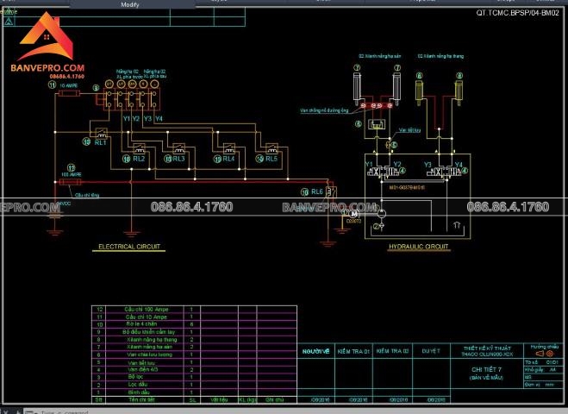The height and width of the screenshot is (414, 568).
Task: Select 'Van chống nổ đường ống' annotation
Action: click(324, 110)
